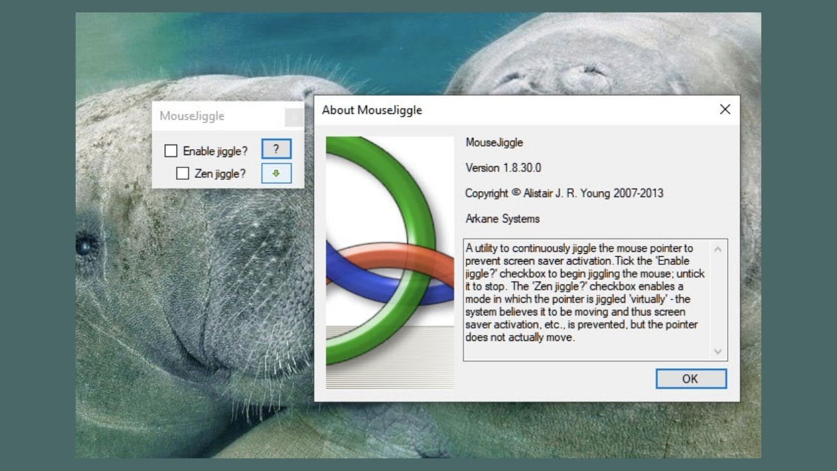Click the Copyright Alistair J. R. Young text
Viewport: 837px width, 471px height.
coord(564,193)
